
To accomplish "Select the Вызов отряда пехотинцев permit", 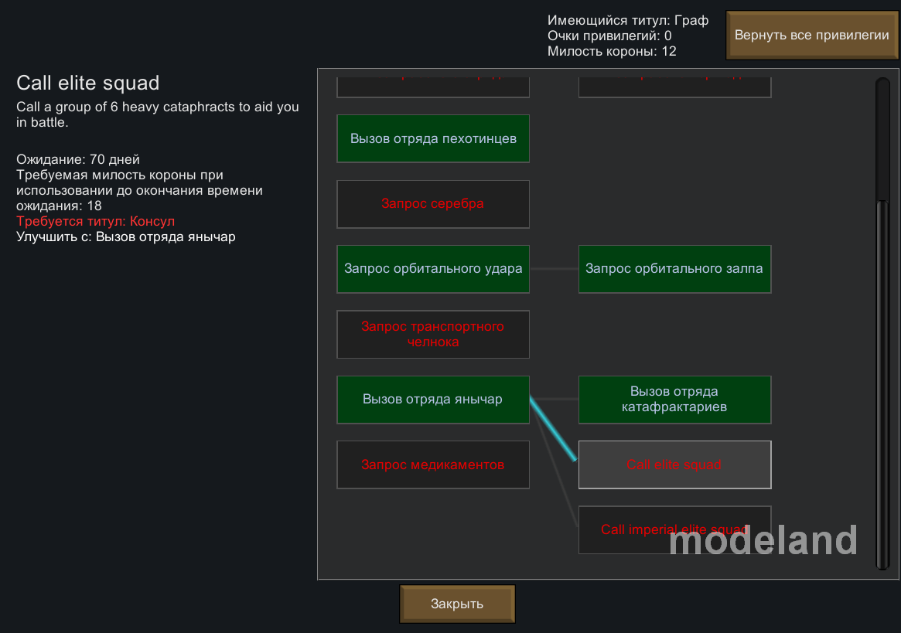I will [433, 138].
